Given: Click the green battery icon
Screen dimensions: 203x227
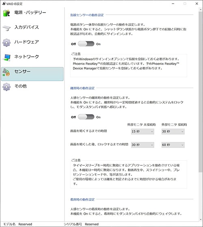Looking at the screenshot, I should pos(6,13).
